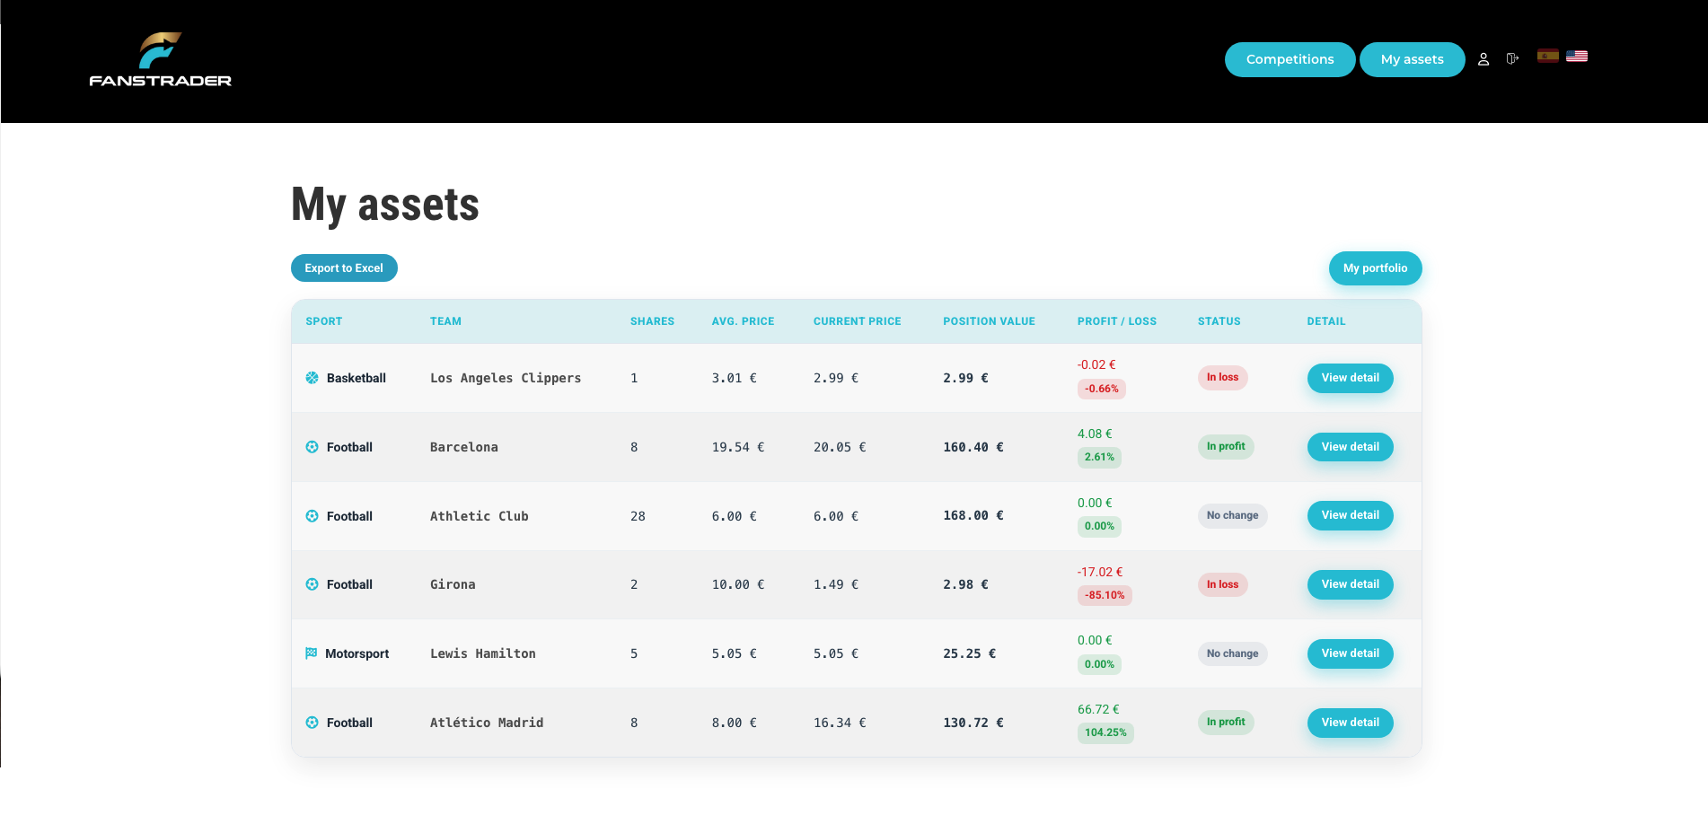The image size is (1708, 824).
Task: Click the Motorsport sport label
Action: [x=357, y=653]
